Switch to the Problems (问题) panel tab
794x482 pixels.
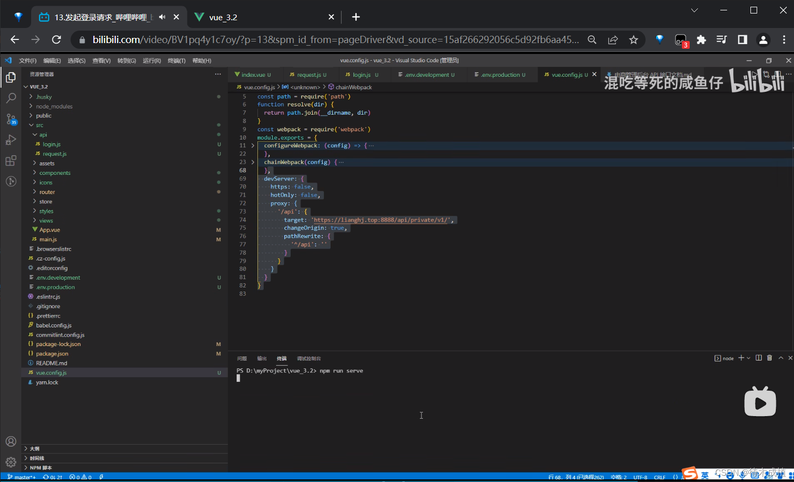[242, 359]
